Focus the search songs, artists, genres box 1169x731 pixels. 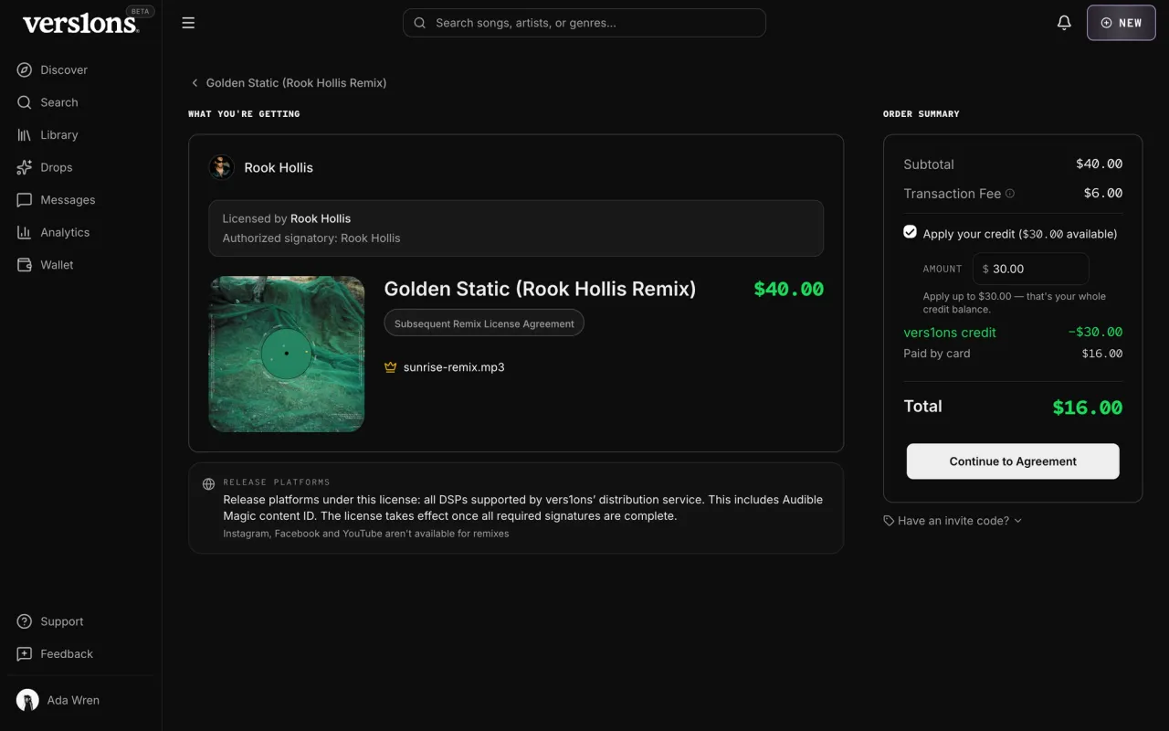click(x=584, y=23)
